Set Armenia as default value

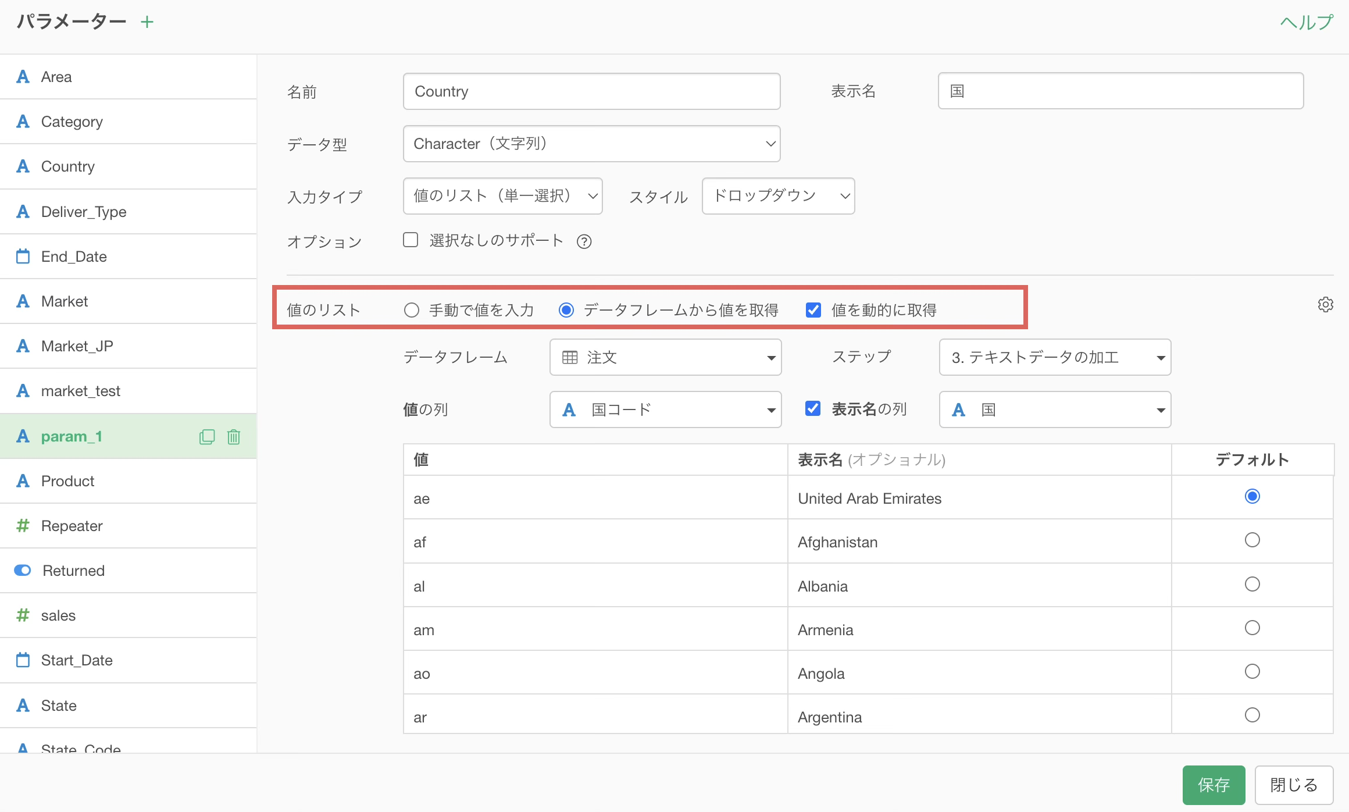click(1252, 628)
